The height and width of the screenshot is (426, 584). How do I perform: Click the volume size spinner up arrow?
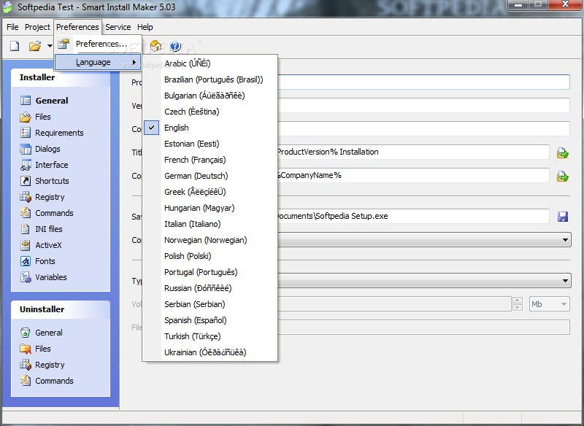point(517,301)
